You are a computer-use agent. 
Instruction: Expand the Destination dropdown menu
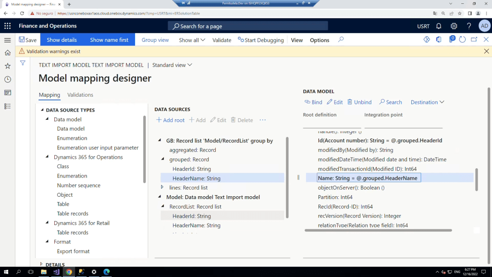(x=427, y=102)
